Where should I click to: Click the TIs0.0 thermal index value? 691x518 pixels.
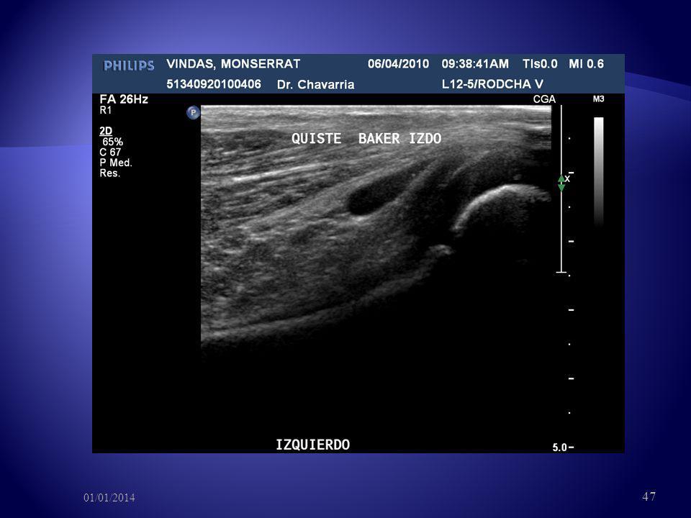pos(540,64)
